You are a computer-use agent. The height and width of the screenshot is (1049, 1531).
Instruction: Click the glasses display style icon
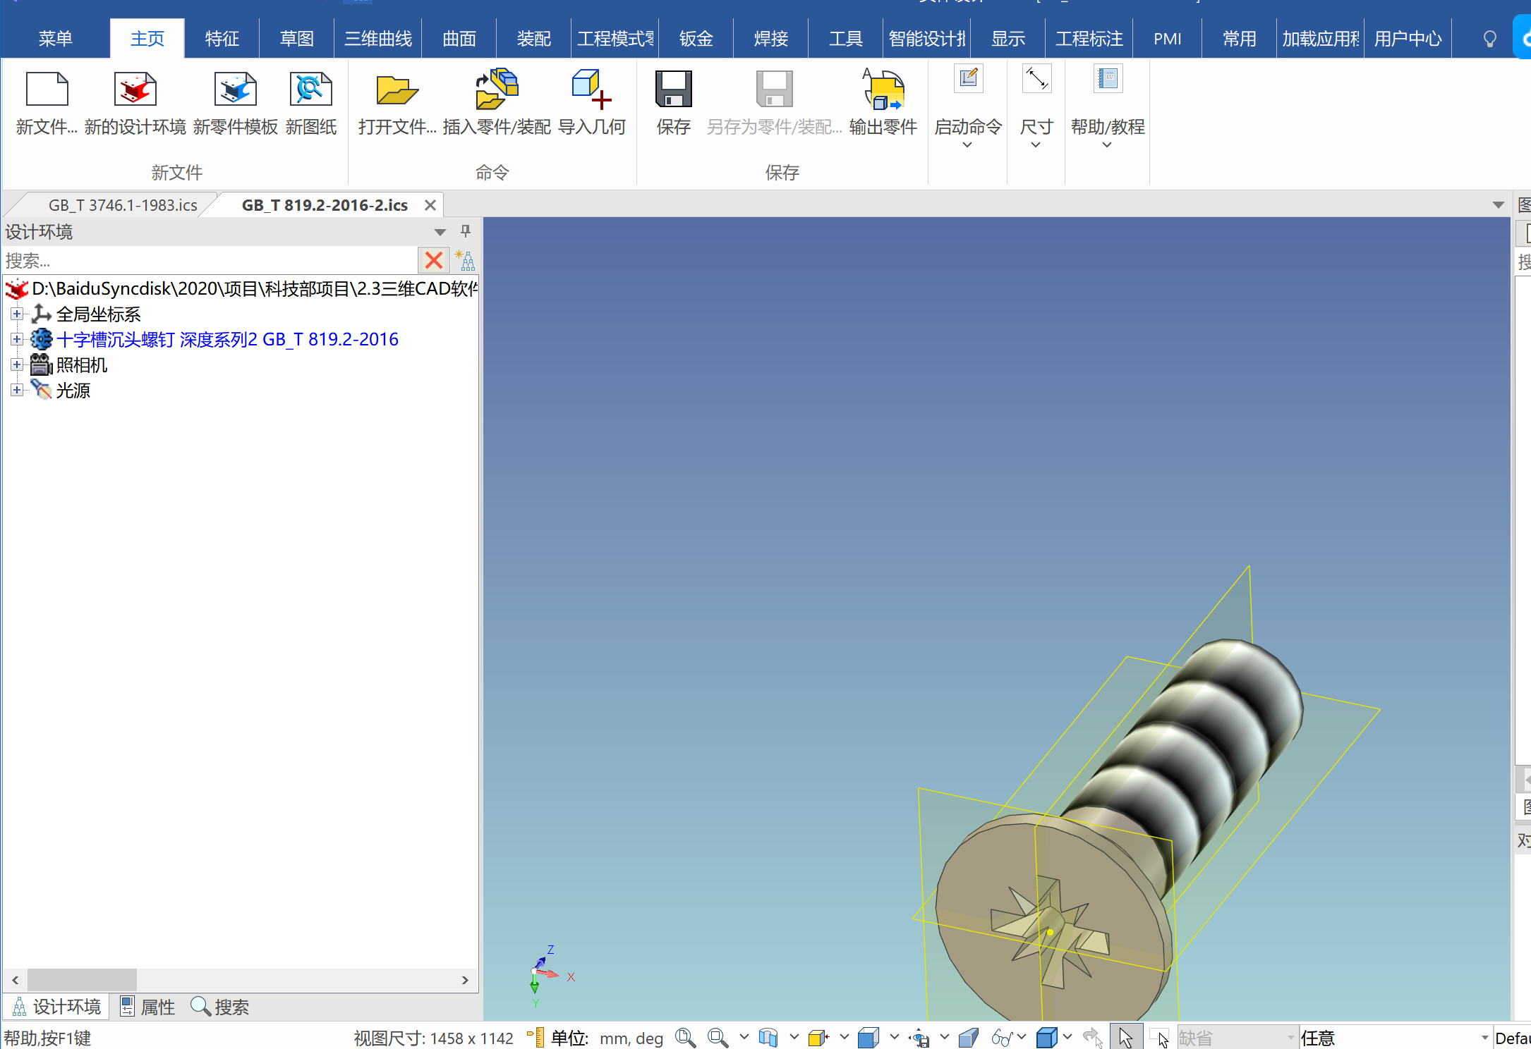1002,1038
